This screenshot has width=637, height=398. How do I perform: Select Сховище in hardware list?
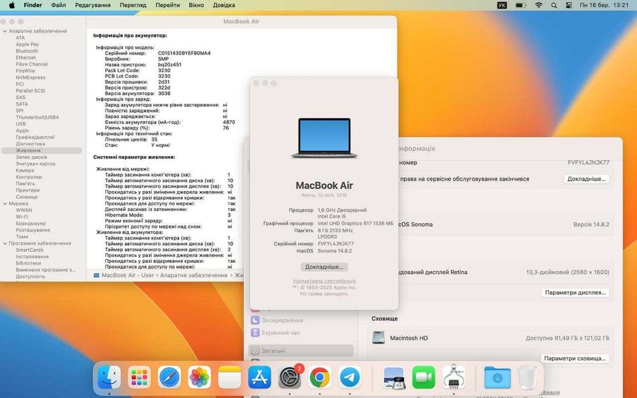pos(26,197)
